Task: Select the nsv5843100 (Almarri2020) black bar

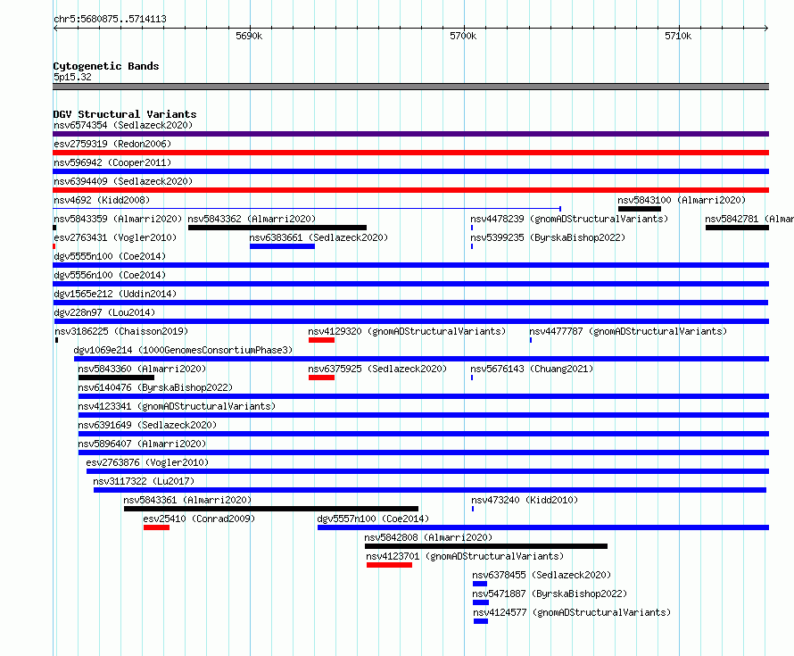Action: click(x=639, y=209)
